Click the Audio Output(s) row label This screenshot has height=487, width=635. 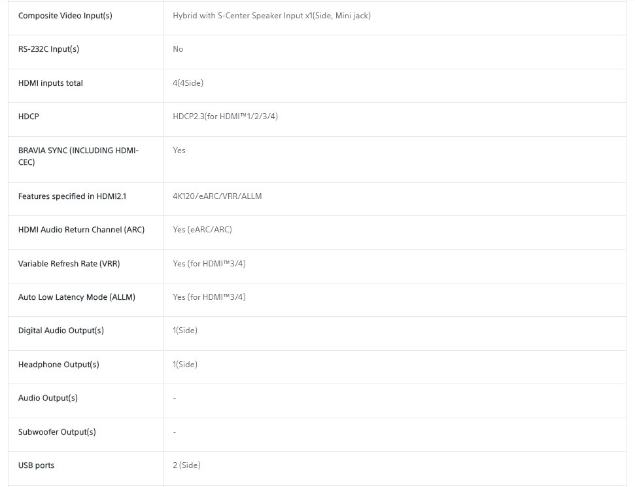tap(48, 398)
